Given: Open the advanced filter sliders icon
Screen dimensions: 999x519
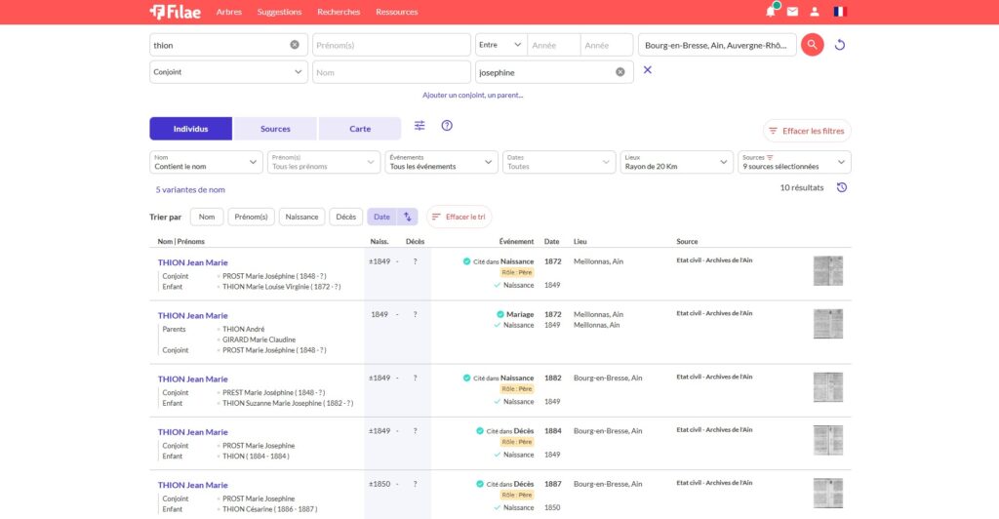Looking at the screenshot, I should [x=420, y=126].
